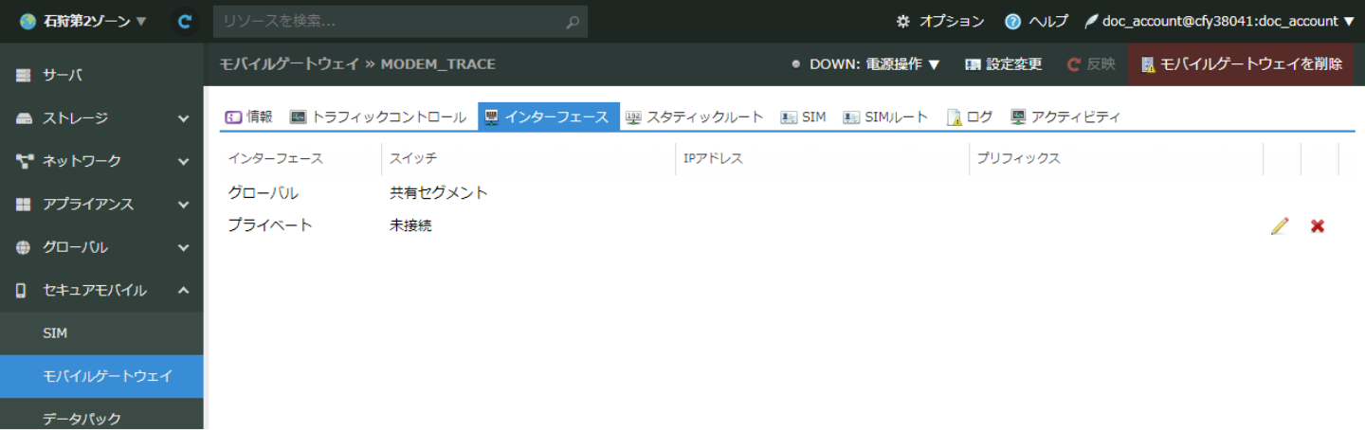Open 設定変更 settings change
This screenshot has height=430, width=1365.
point(1003,64)
